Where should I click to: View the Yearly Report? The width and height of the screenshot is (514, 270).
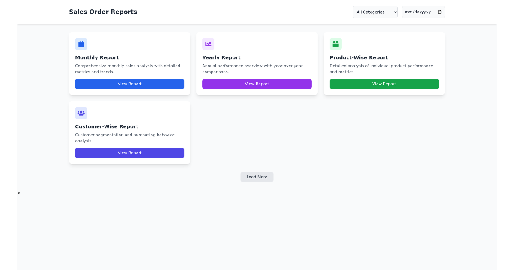pos(257,84)
